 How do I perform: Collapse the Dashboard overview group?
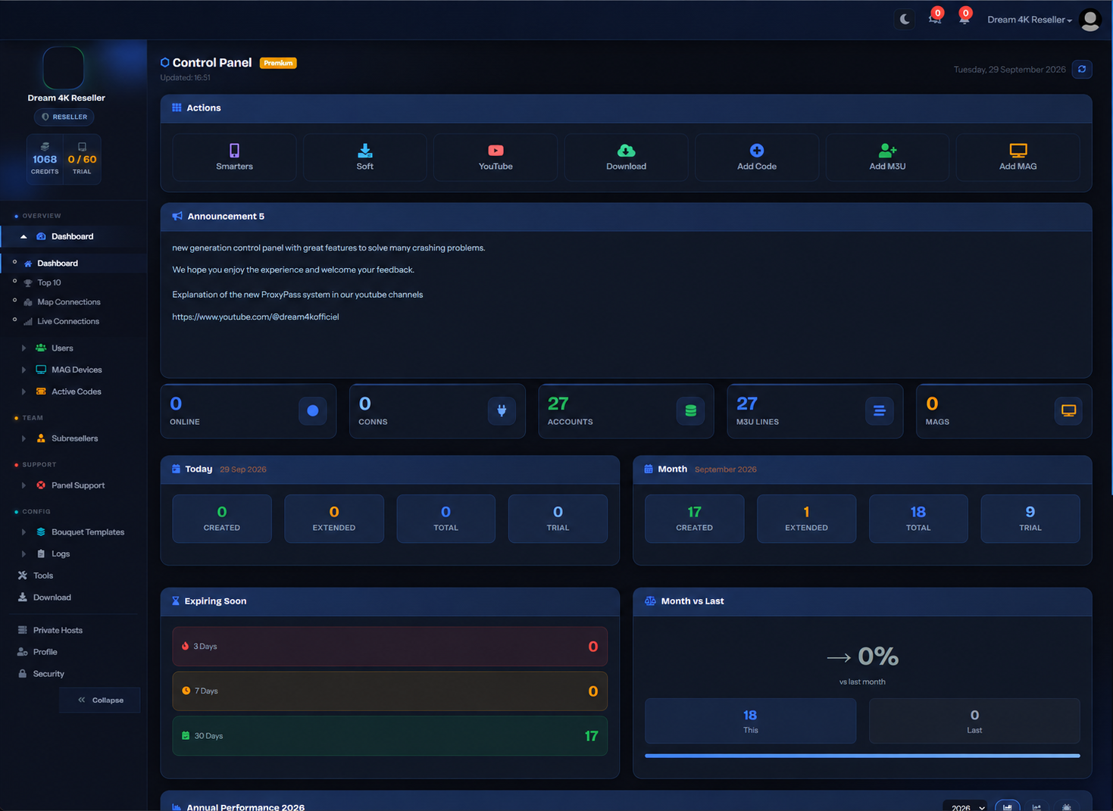click(73, 236)
